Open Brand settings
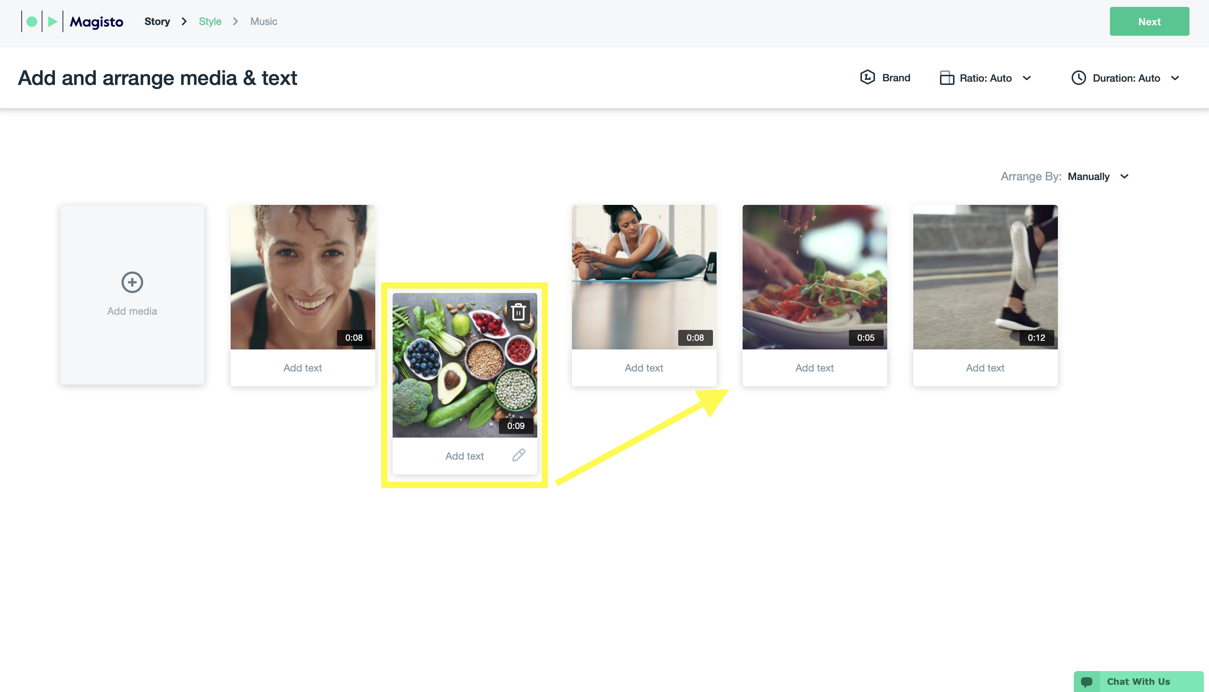This screenshot has height=692, width=1209. click(885, 77)
